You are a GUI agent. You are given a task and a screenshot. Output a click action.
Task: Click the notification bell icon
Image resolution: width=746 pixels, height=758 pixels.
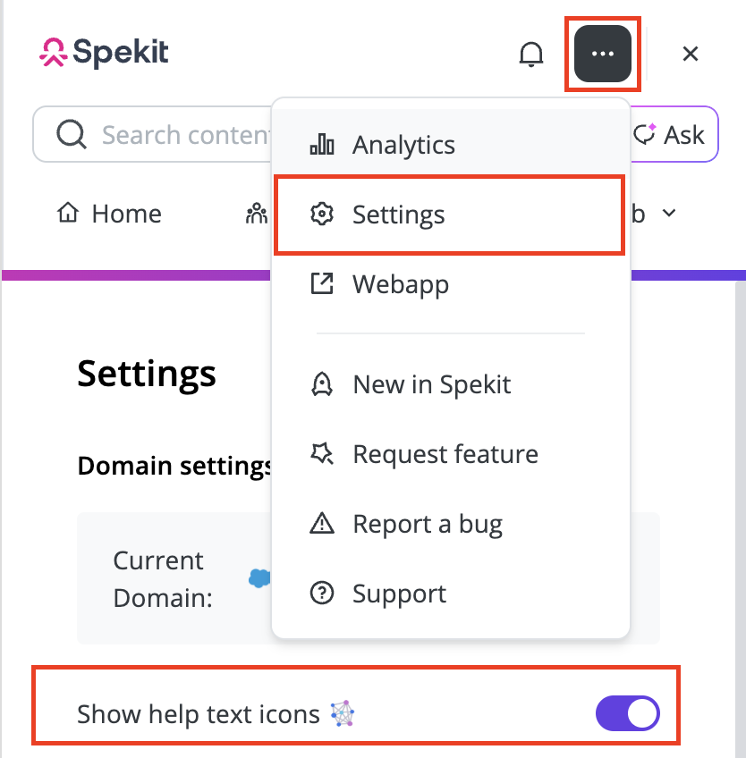(530, 54)
